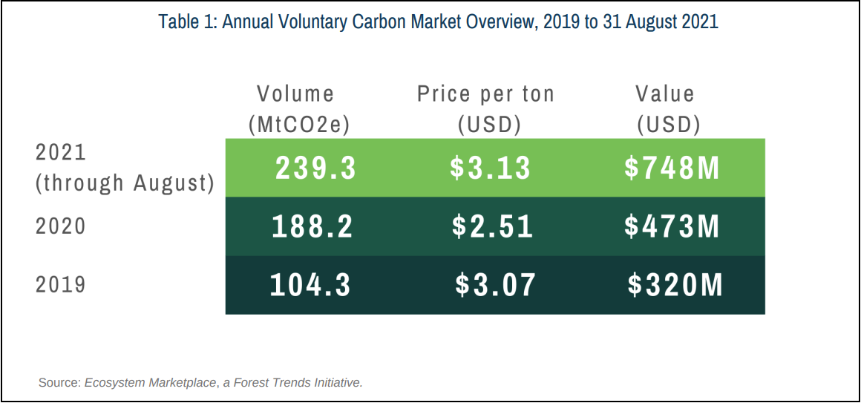This screenshot has height=403, width=861.
Task: Select the $320M value cell
Action: (x=675, y=285)
